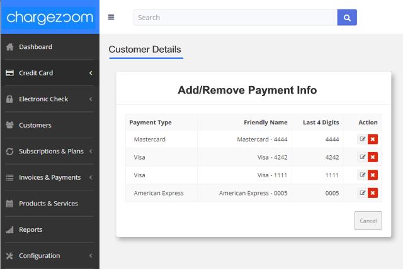
Task: Go to Products & Services
Action: coord(50,204)
